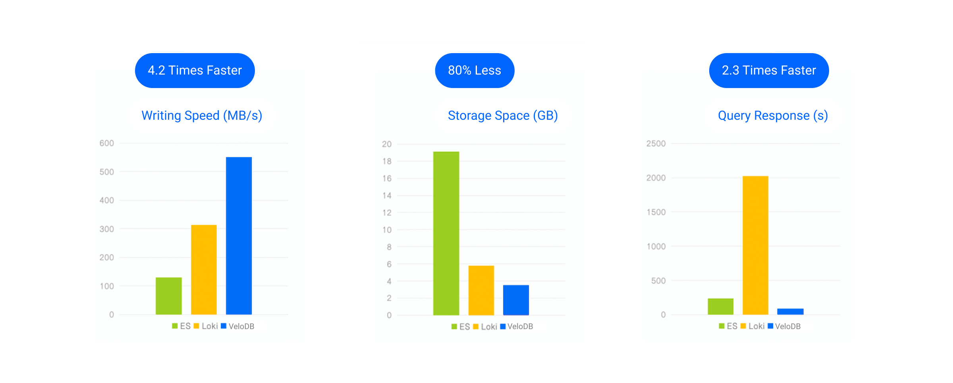Click the tall green ES bar in Storage Space chart
The width and height of the screenshot is (953, 383).
[446, 234]
